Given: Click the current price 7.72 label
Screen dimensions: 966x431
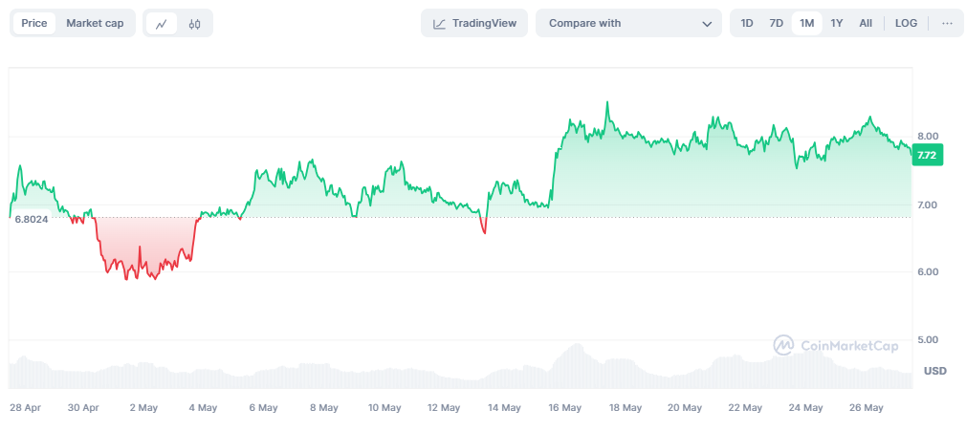Looking at the screenshot, I should click(926, 155).
